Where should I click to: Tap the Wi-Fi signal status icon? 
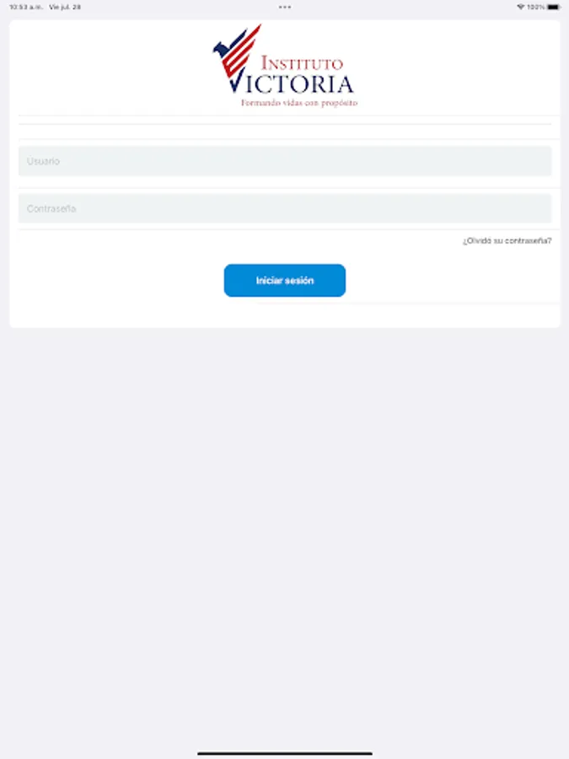coord(521,7)
